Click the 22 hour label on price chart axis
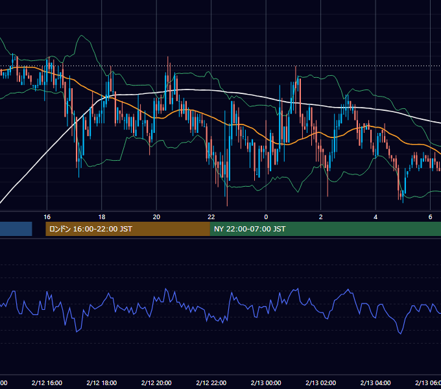This screenshot has height=389, width=441. coord(211,217)
